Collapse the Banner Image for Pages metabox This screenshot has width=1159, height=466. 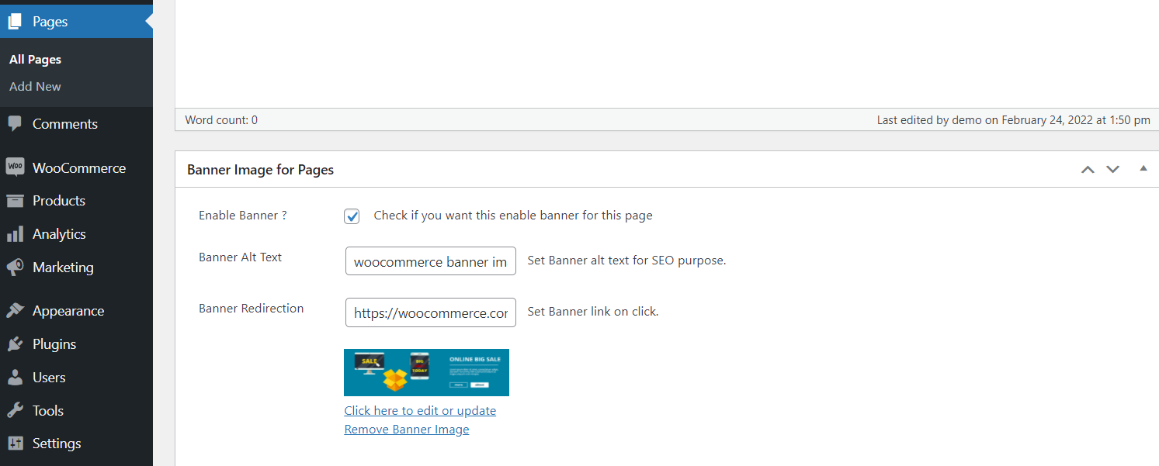(x=1143, y=168)
